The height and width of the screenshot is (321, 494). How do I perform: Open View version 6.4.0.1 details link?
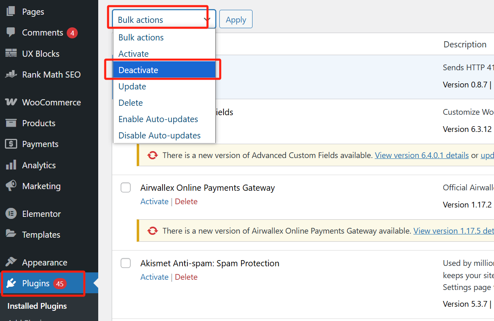coord(422,156)
